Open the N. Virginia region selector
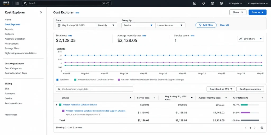 (235, 3)
